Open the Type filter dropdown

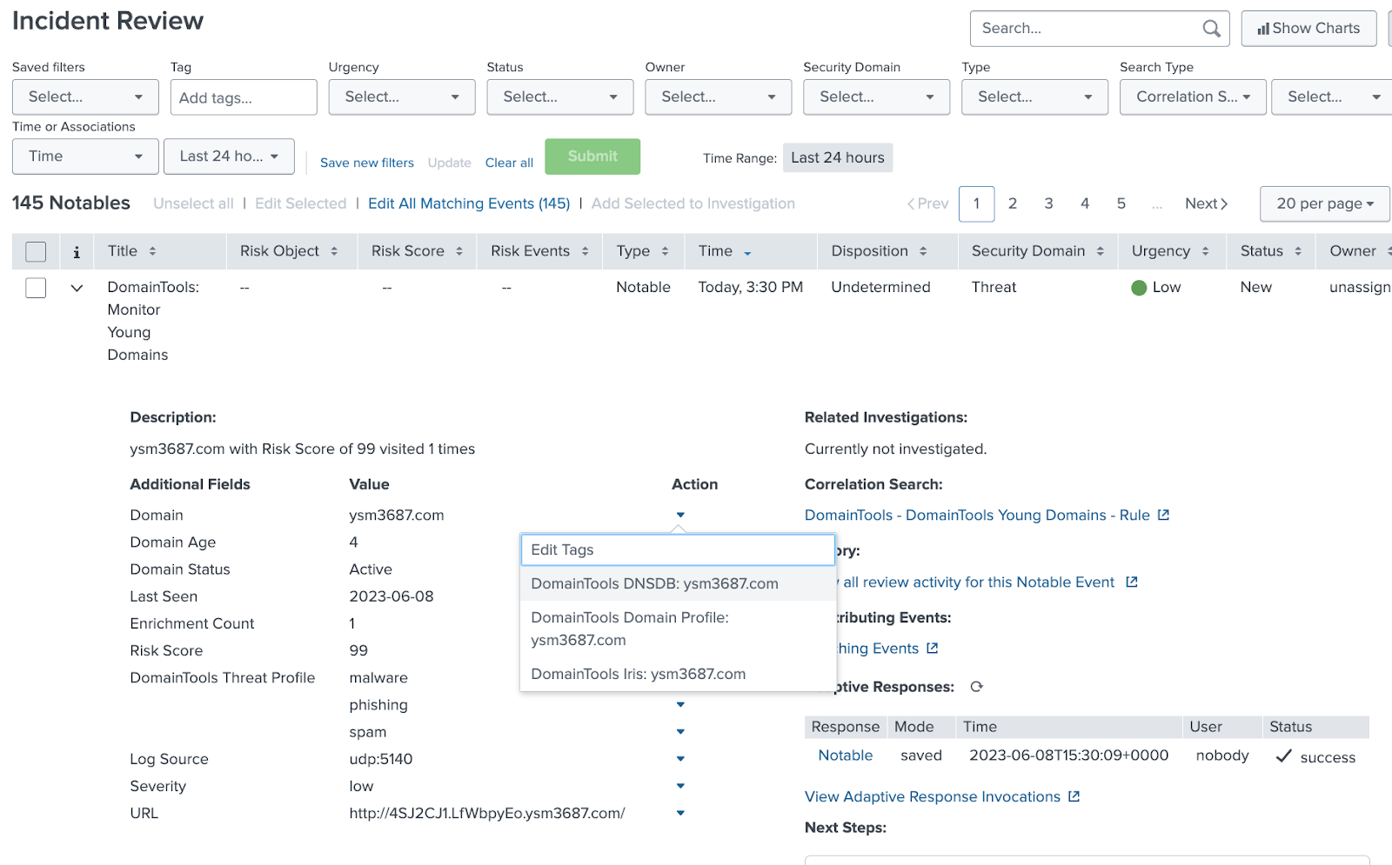coord(1035,97)
